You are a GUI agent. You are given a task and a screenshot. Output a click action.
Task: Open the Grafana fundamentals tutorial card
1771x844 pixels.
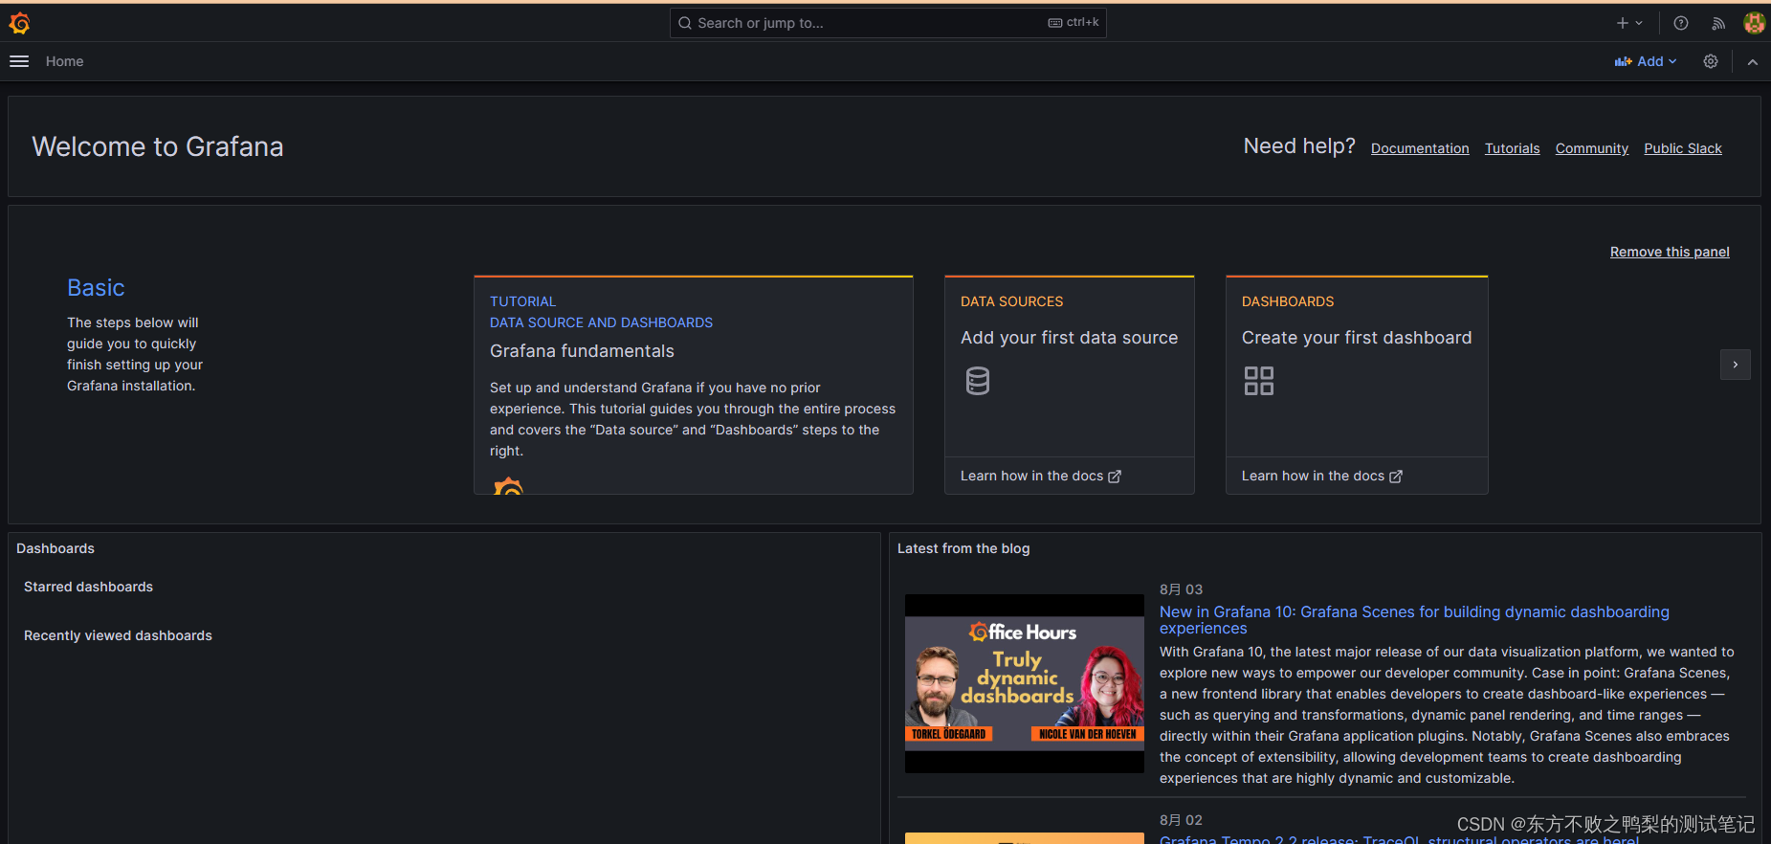coord(694,385)
